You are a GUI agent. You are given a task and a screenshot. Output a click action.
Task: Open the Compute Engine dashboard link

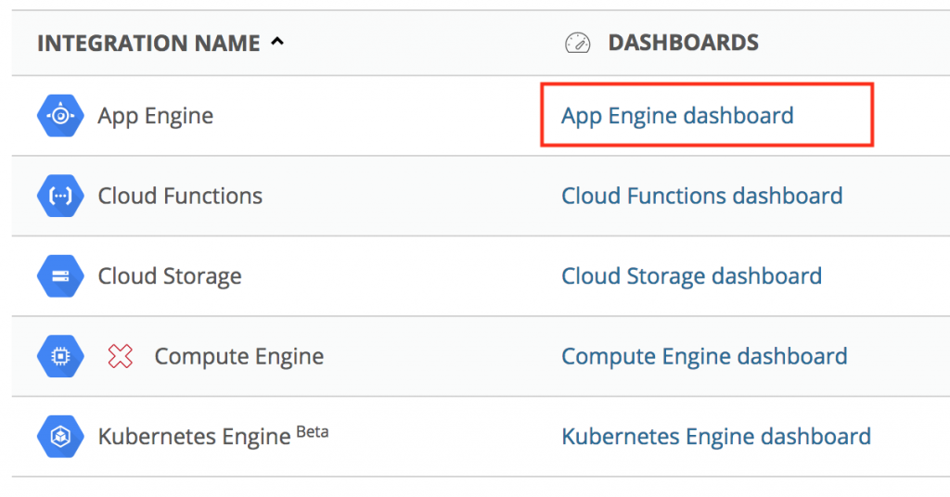[704, 356]
